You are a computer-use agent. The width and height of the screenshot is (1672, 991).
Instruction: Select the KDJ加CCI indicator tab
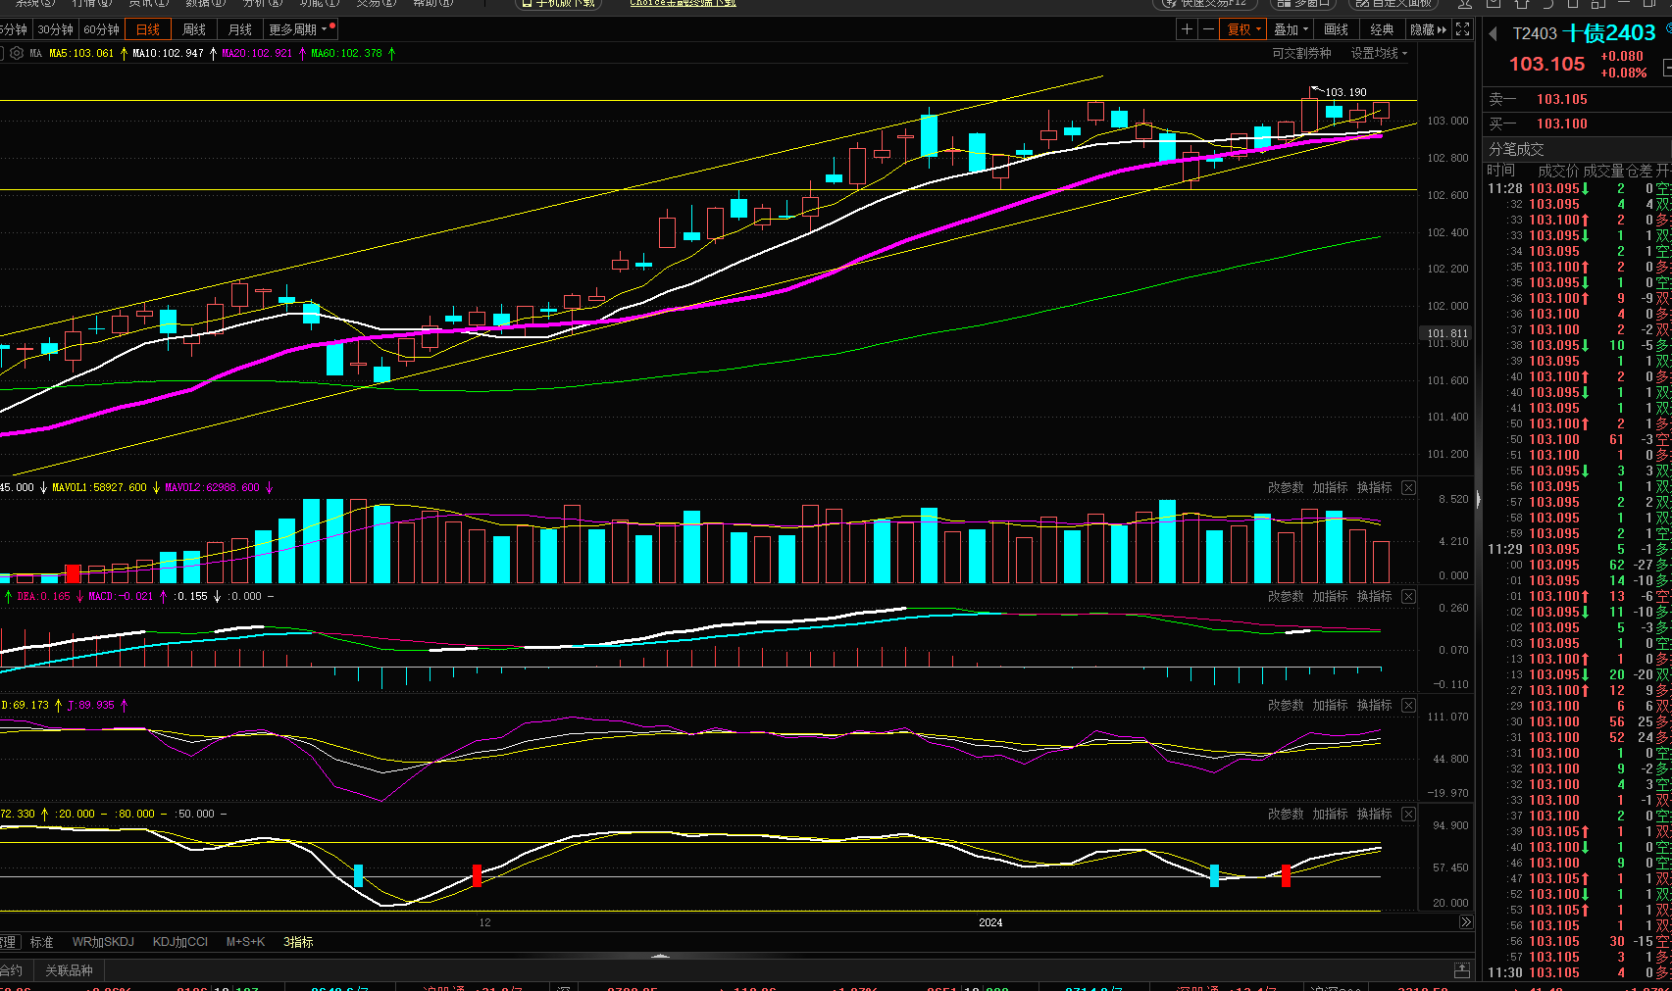click(x=179, y=942)
